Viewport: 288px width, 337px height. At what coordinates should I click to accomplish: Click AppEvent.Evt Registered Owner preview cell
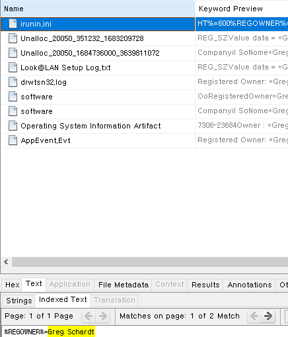click(242, 140)
